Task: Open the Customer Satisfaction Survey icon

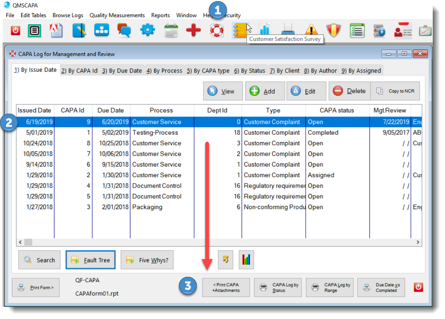Action: point(239,31)
